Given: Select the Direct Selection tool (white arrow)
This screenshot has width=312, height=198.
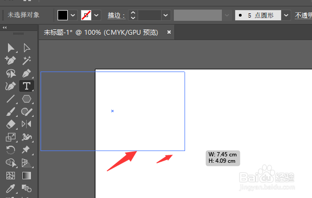Looking at the screenshot, I should (27, 48).
